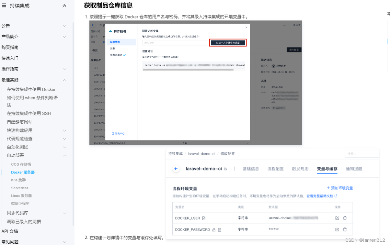The image size is (390, 245).
Task: Collapse the 最佳实践 section chevron
Action: coord(64,80)
